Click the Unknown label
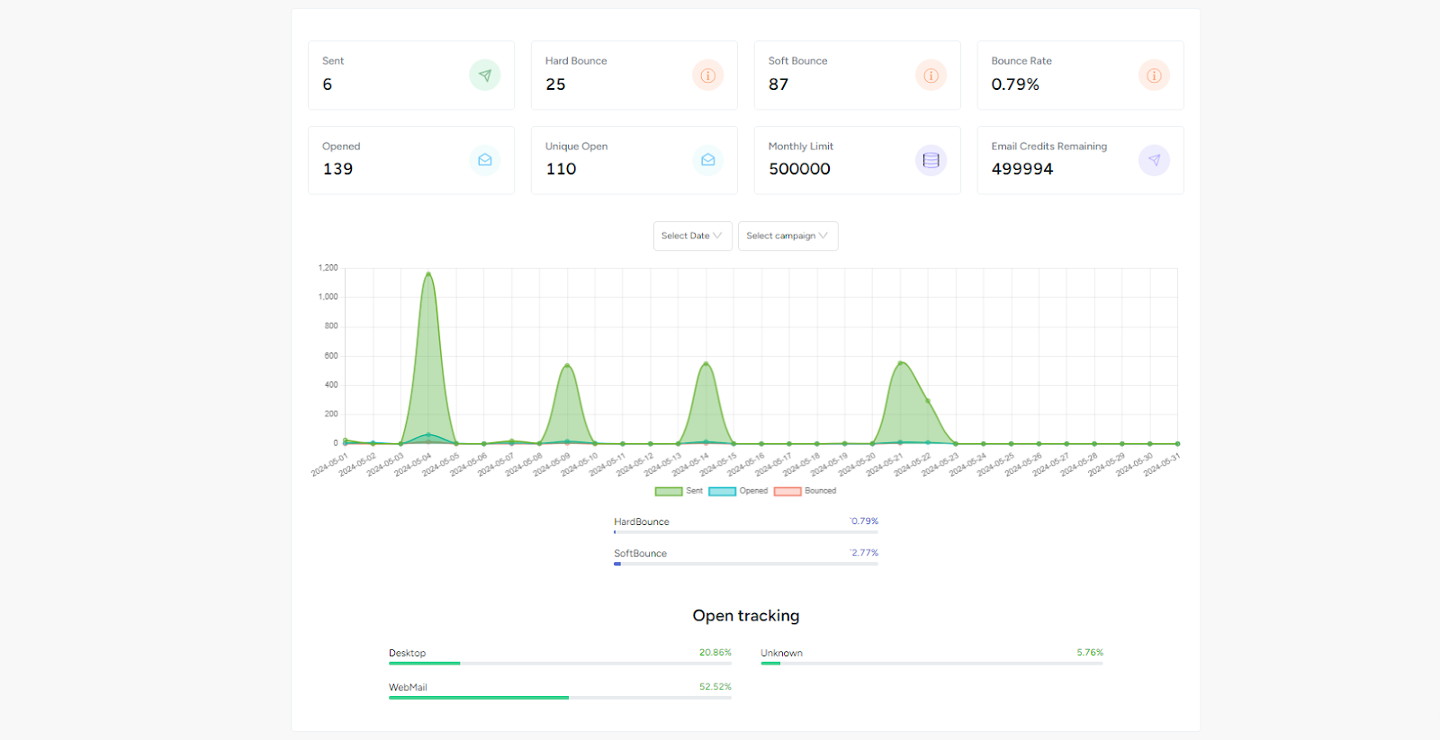 [781, 654]
